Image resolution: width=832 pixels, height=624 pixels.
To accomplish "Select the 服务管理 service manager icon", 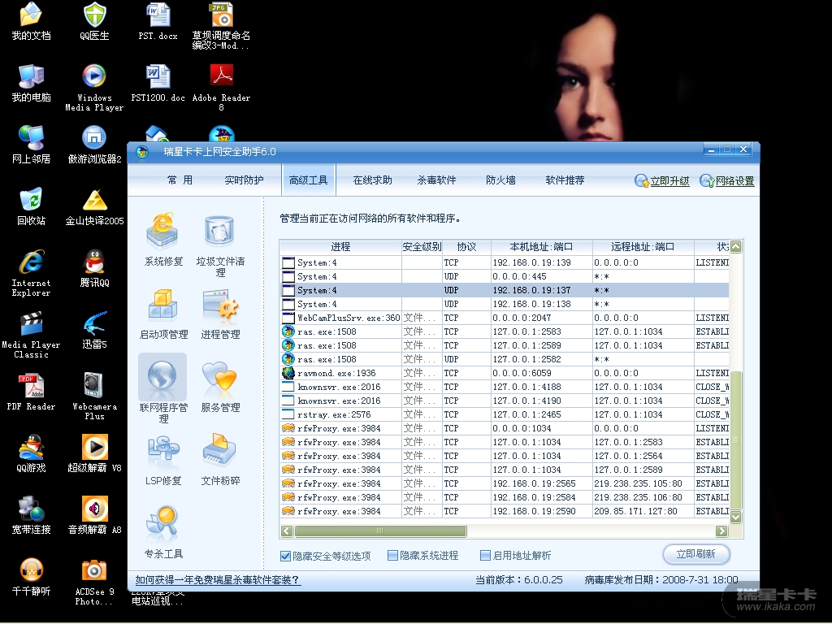I will tap(220, 379).
